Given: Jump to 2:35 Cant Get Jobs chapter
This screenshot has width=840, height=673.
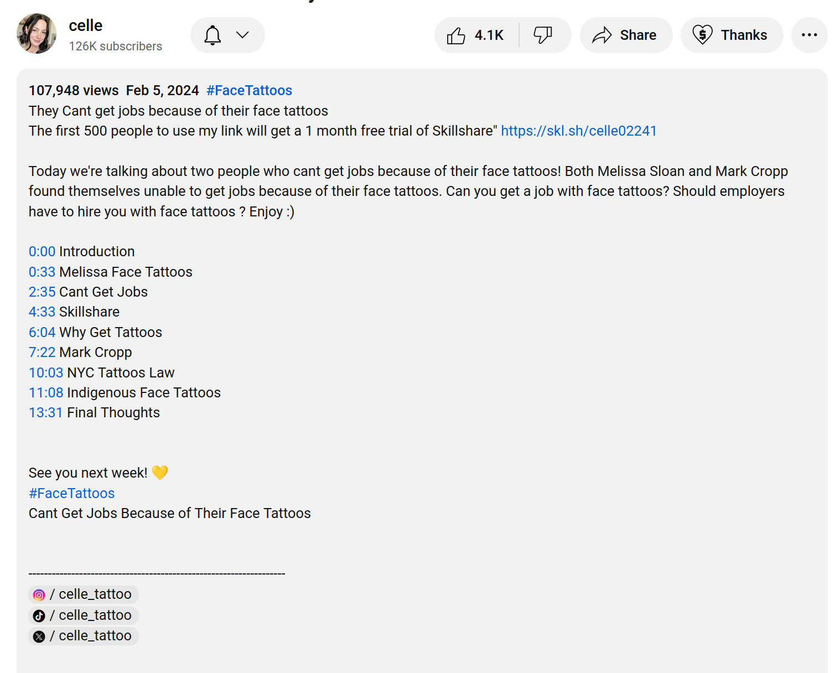Looking at the screenshot, I should [42, 292].
